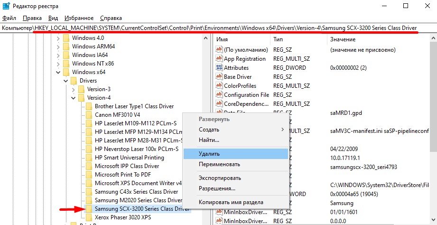437x225 pixels.
Task: Click the tree pane scrollbar up arrow
Action: pos(205,38)
